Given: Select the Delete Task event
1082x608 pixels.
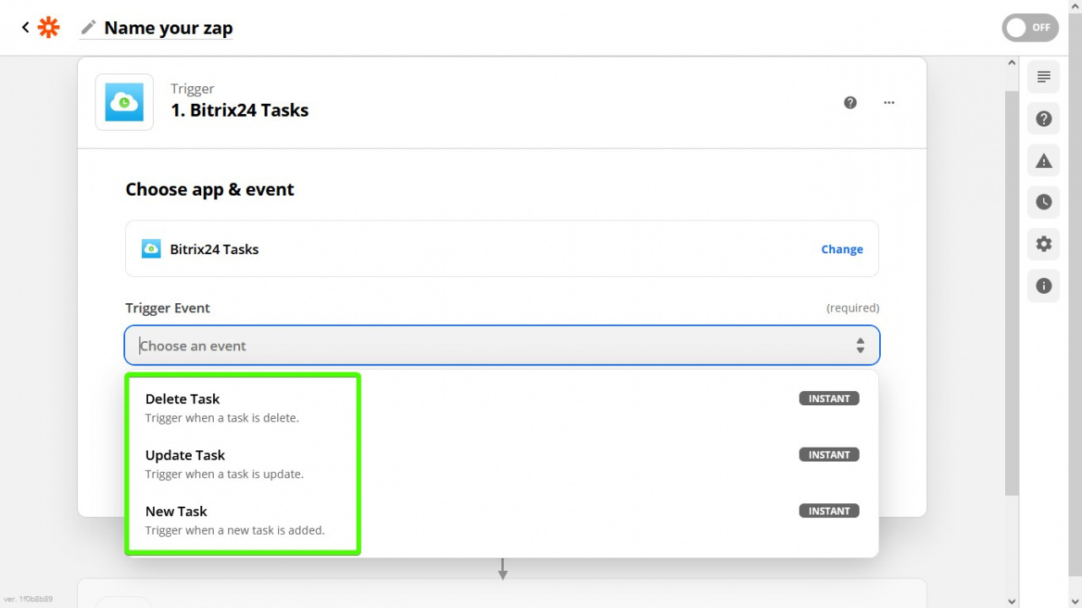Looking at the screenshot, I should (x=502, y=407).
